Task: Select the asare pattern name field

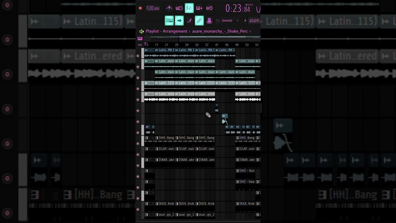Action: click(255, 21)
